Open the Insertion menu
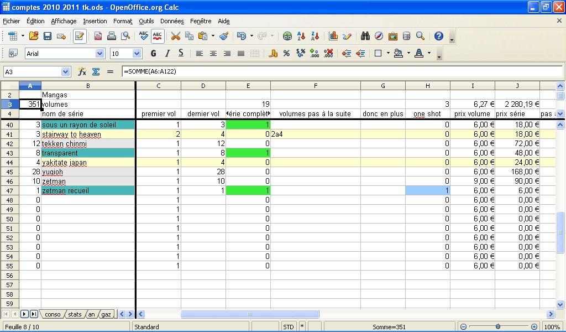 pyautogui.click(x=95, y=21)
